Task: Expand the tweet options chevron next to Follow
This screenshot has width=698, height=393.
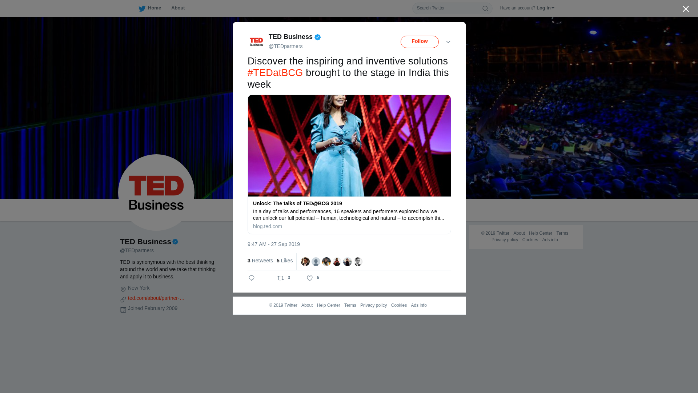Action: [x=448, y=42]
